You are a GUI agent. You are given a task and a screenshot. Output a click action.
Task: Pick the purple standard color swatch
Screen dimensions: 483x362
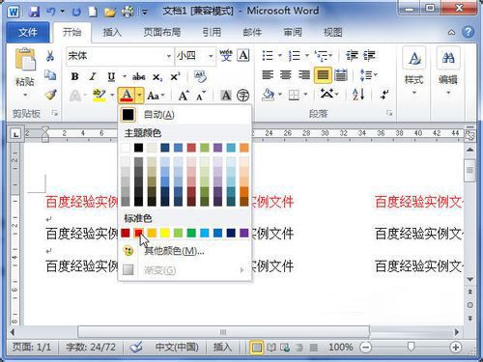244,233
